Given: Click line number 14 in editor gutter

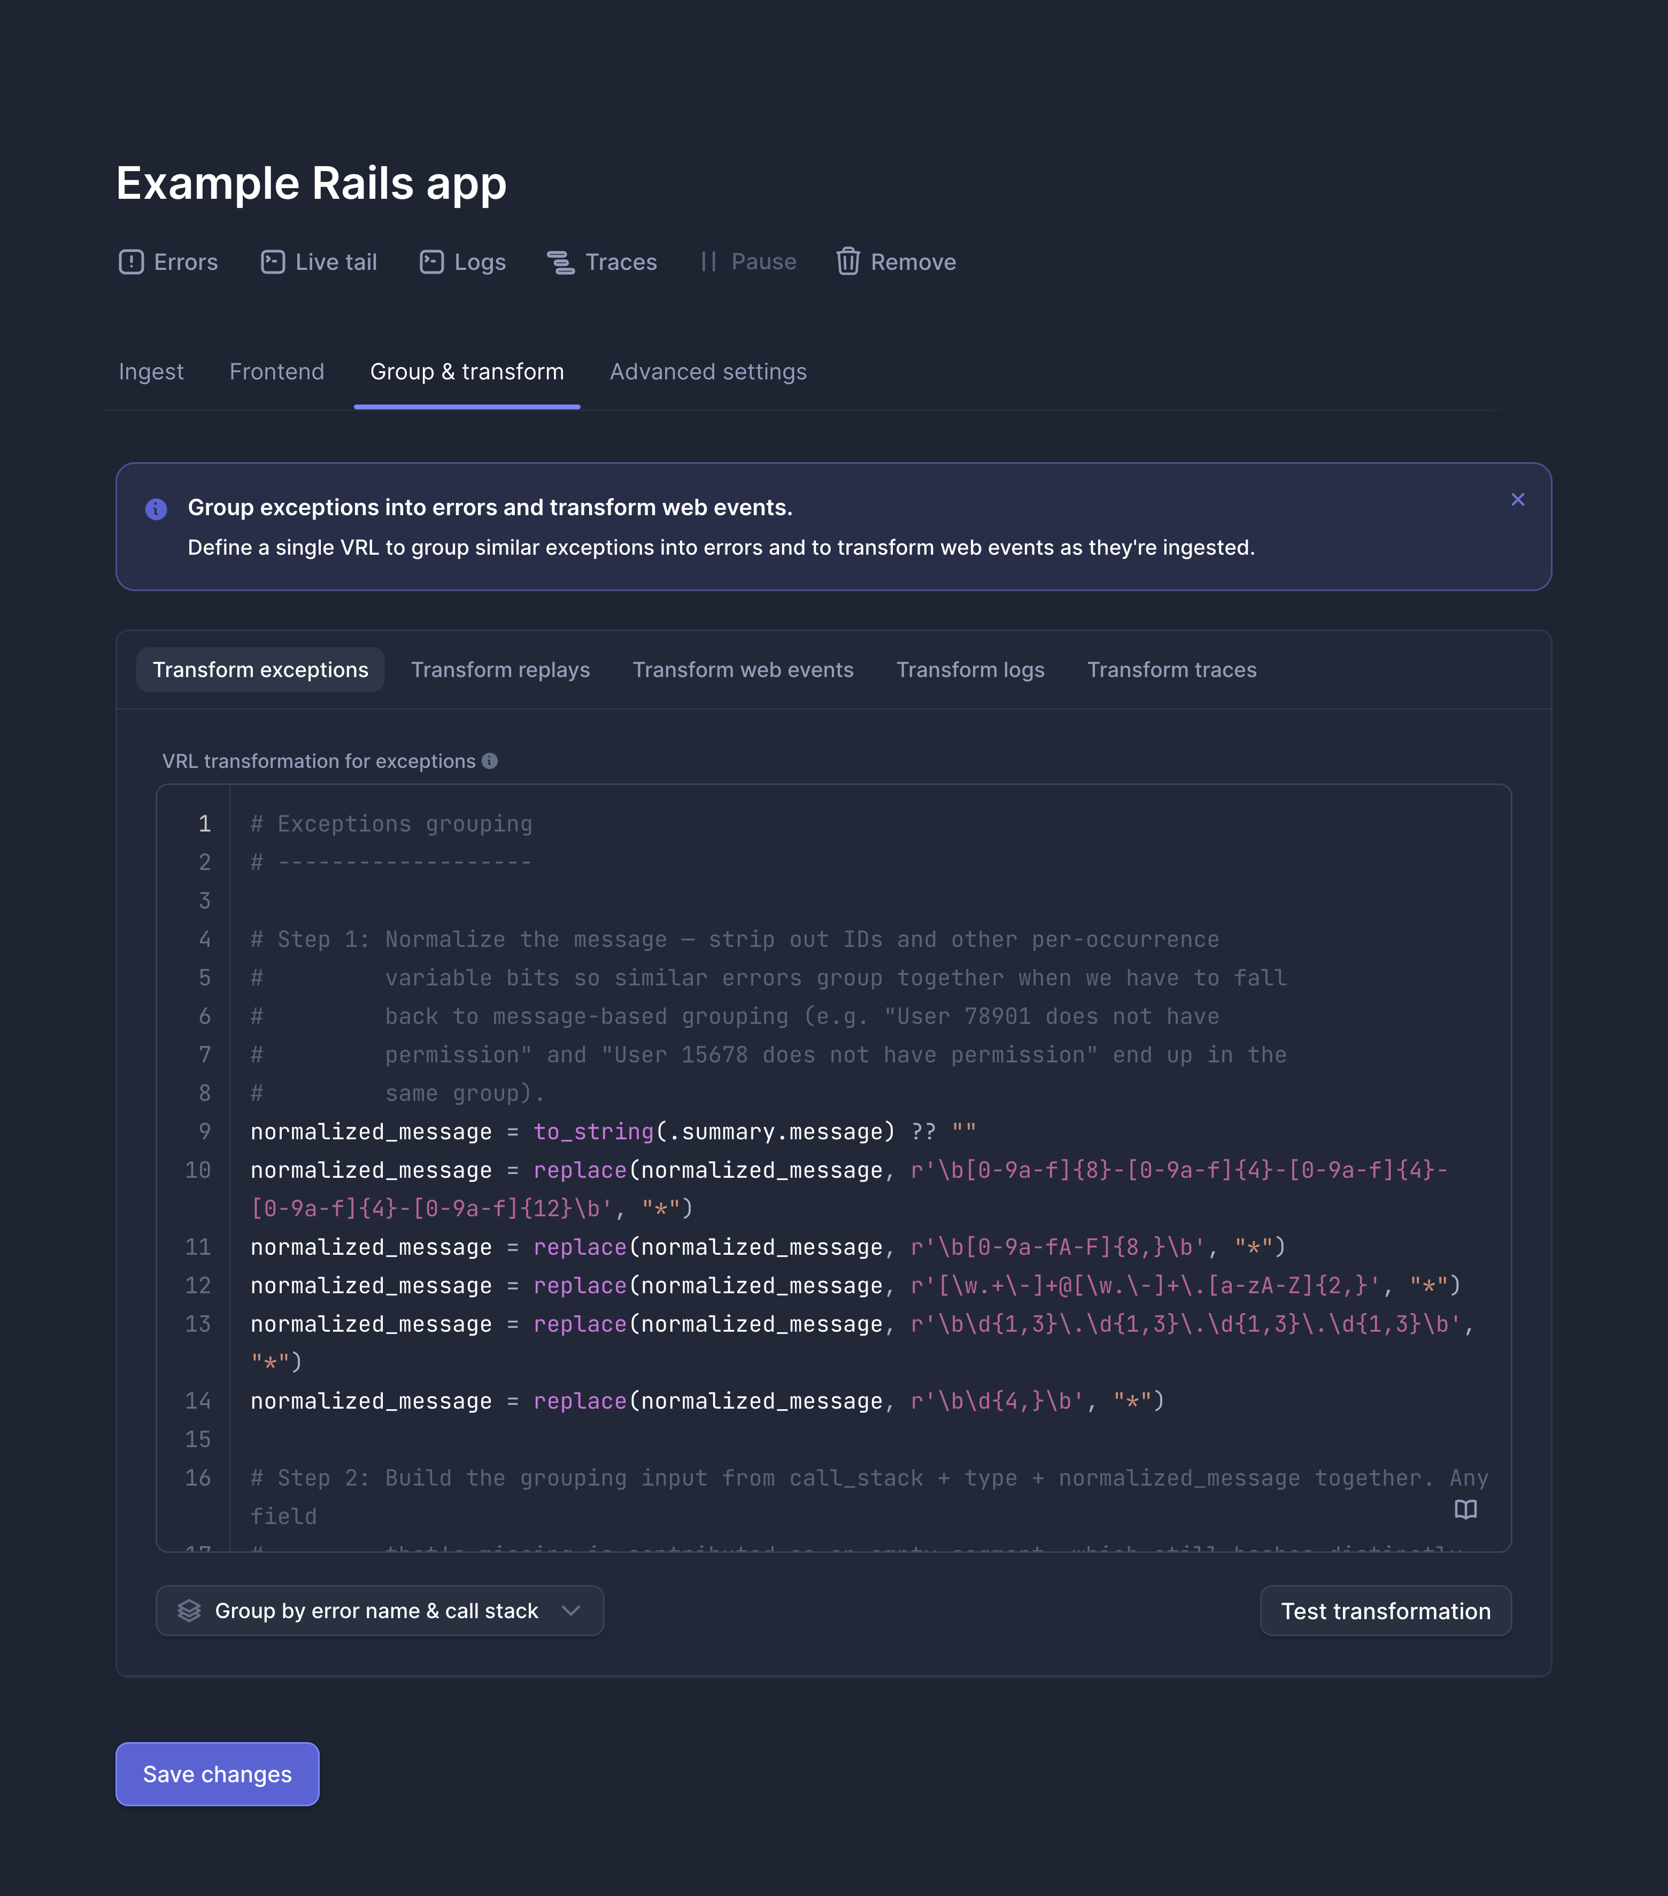Looking at the screenshot, I should coord(198,1401).
